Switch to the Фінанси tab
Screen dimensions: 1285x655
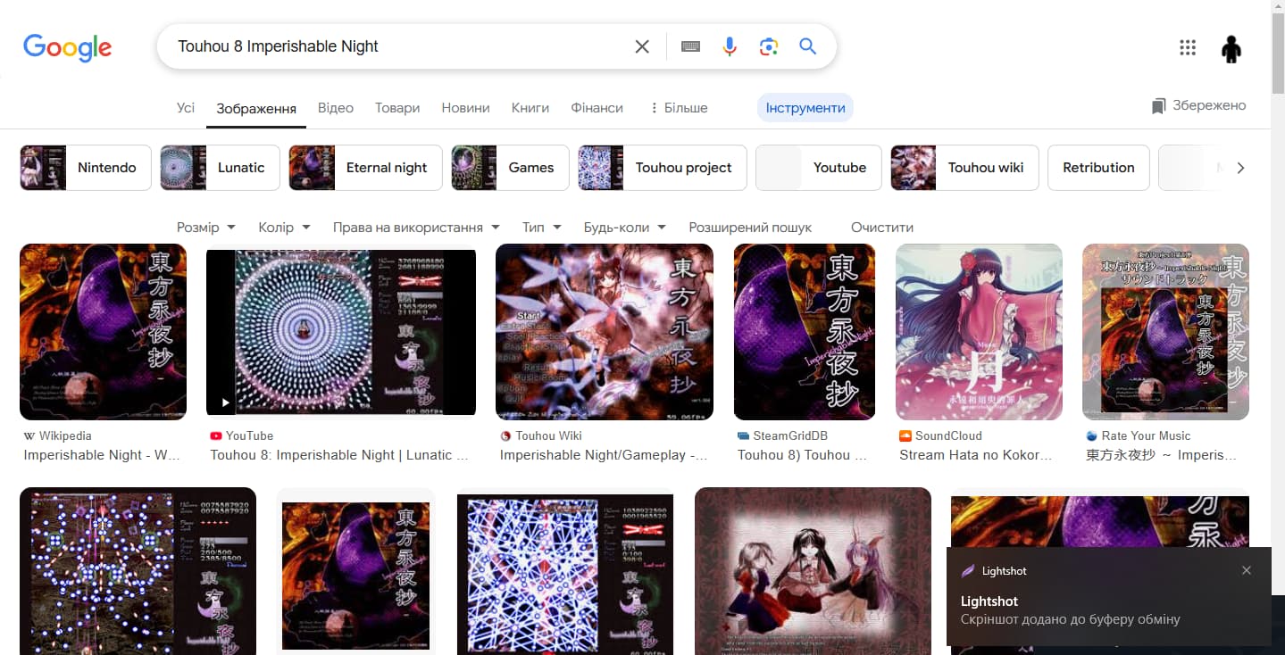(597, 108)
